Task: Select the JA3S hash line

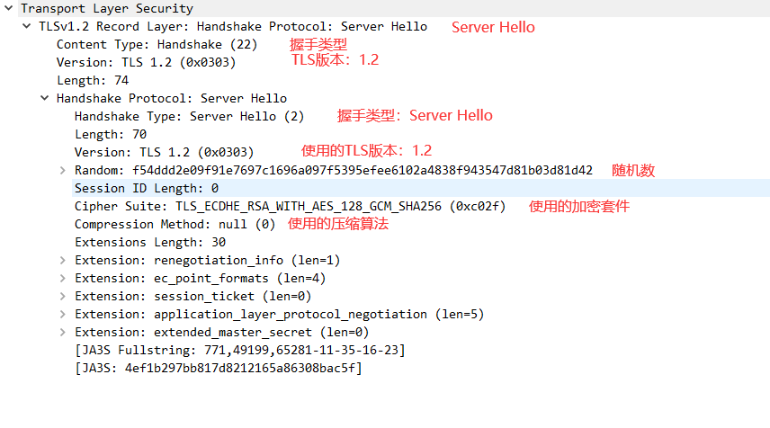Action: (218, 368)
